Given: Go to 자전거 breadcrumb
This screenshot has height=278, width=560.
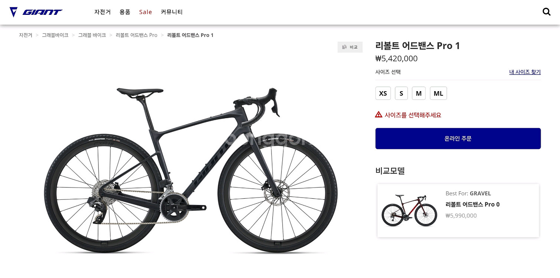Looking at the screenshot, I should 26,35.
